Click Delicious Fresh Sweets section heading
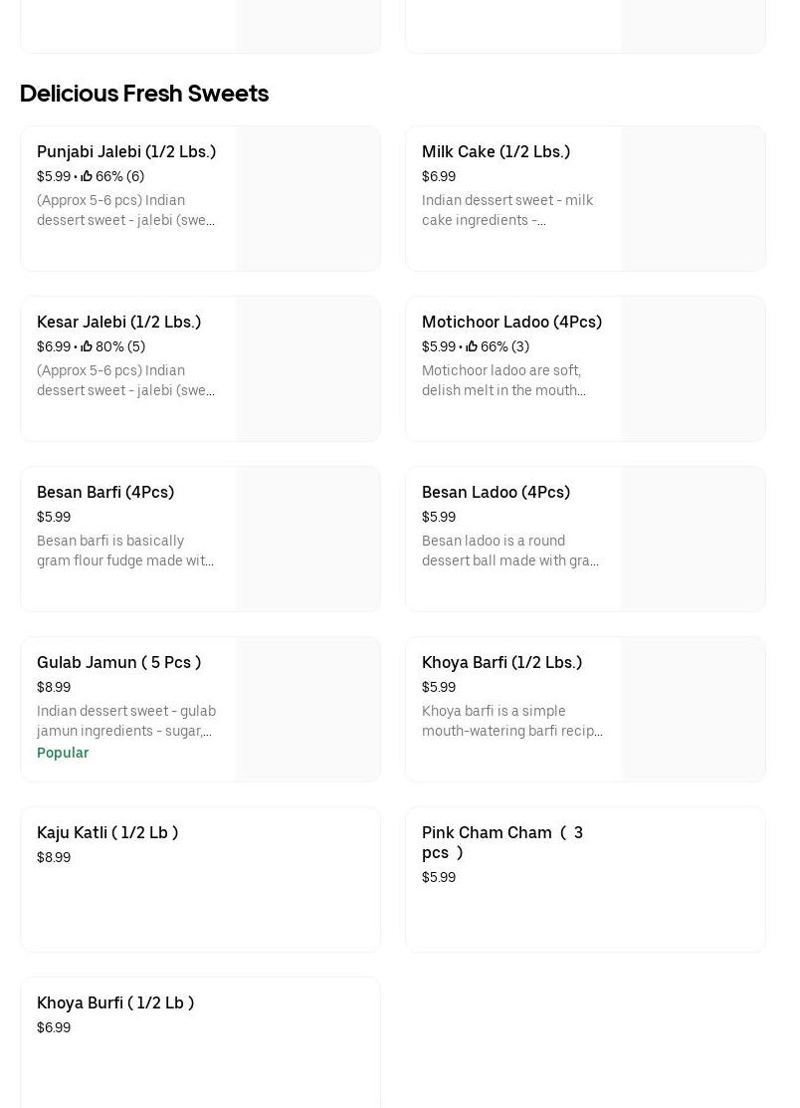Screen dimensions: 800x1108 pyautogui.click(x=144, y=93)
